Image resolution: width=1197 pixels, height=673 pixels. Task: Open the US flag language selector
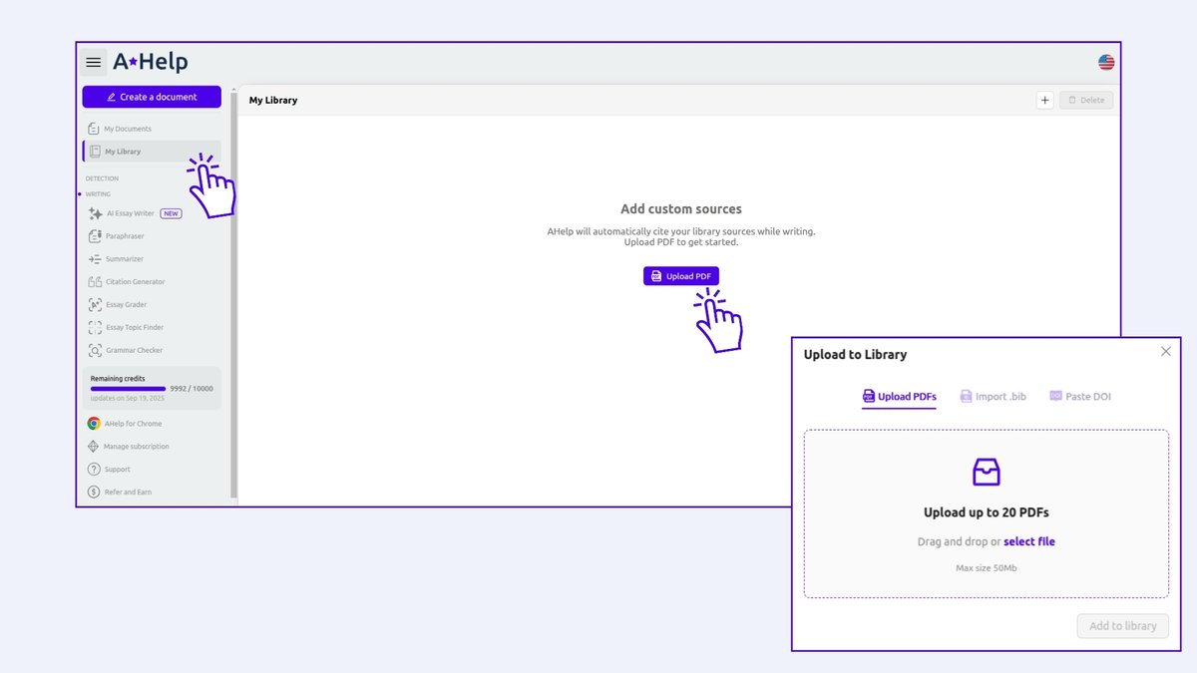coord(1106,62)
